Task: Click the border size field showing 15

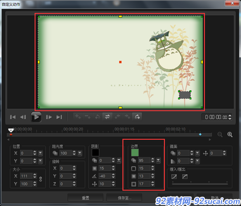Action: coord(144,168)
